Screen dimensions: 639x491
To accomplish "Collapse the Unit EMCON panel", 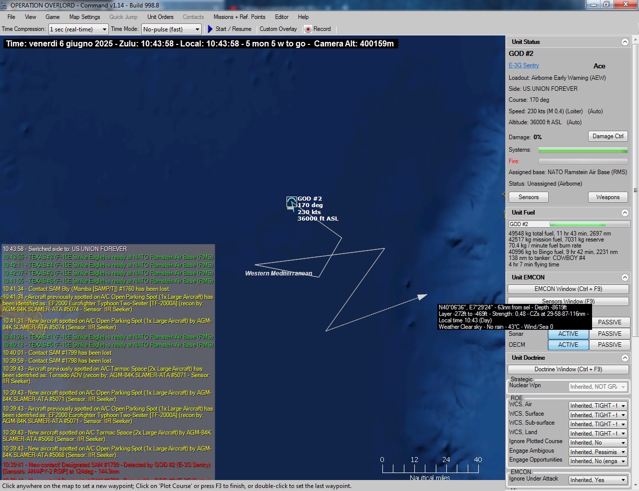I will pyautogui.click(x=625, y=277).
